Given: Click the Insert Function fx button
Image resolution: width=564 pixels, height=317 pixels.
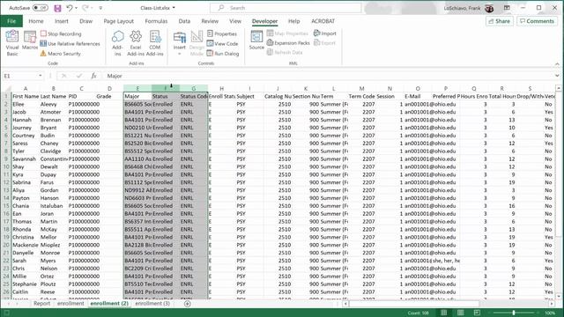Looking at the screenshot, I should coord(93,76).
